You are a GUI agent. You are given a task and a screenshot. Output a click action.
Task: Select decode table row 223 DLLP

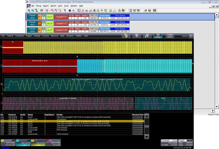(72, 117)
